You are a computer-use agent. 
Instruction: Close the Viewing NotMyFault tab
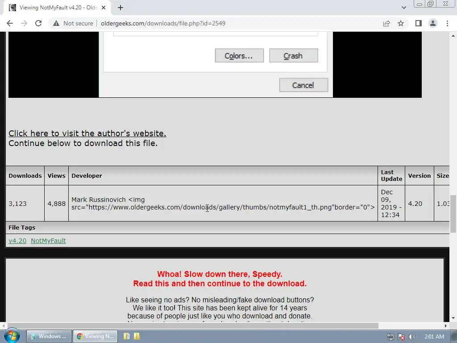(x=104, y=8)
